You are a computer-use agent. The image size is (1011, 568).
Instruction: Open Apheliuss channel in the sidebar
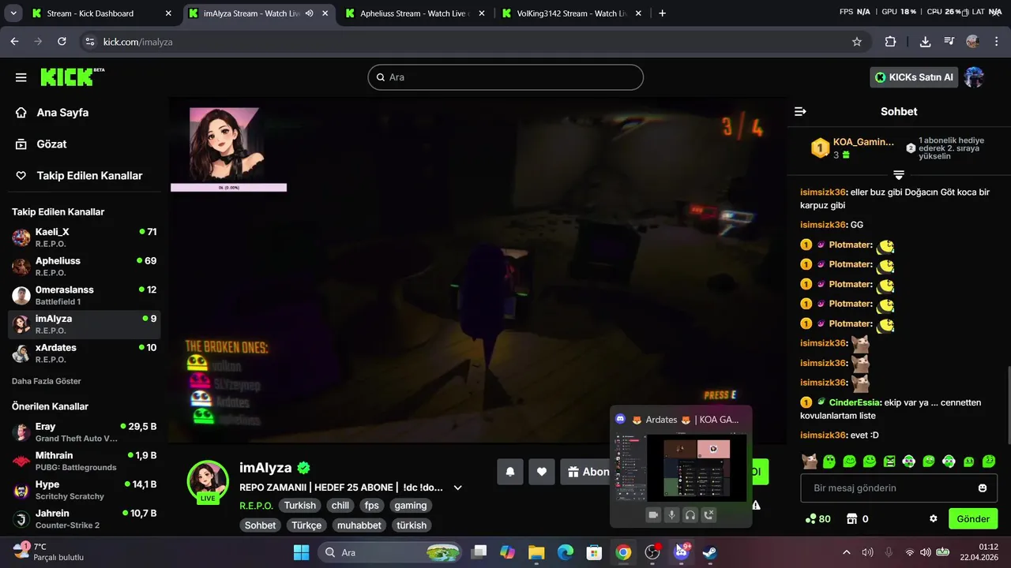[84, 267]
